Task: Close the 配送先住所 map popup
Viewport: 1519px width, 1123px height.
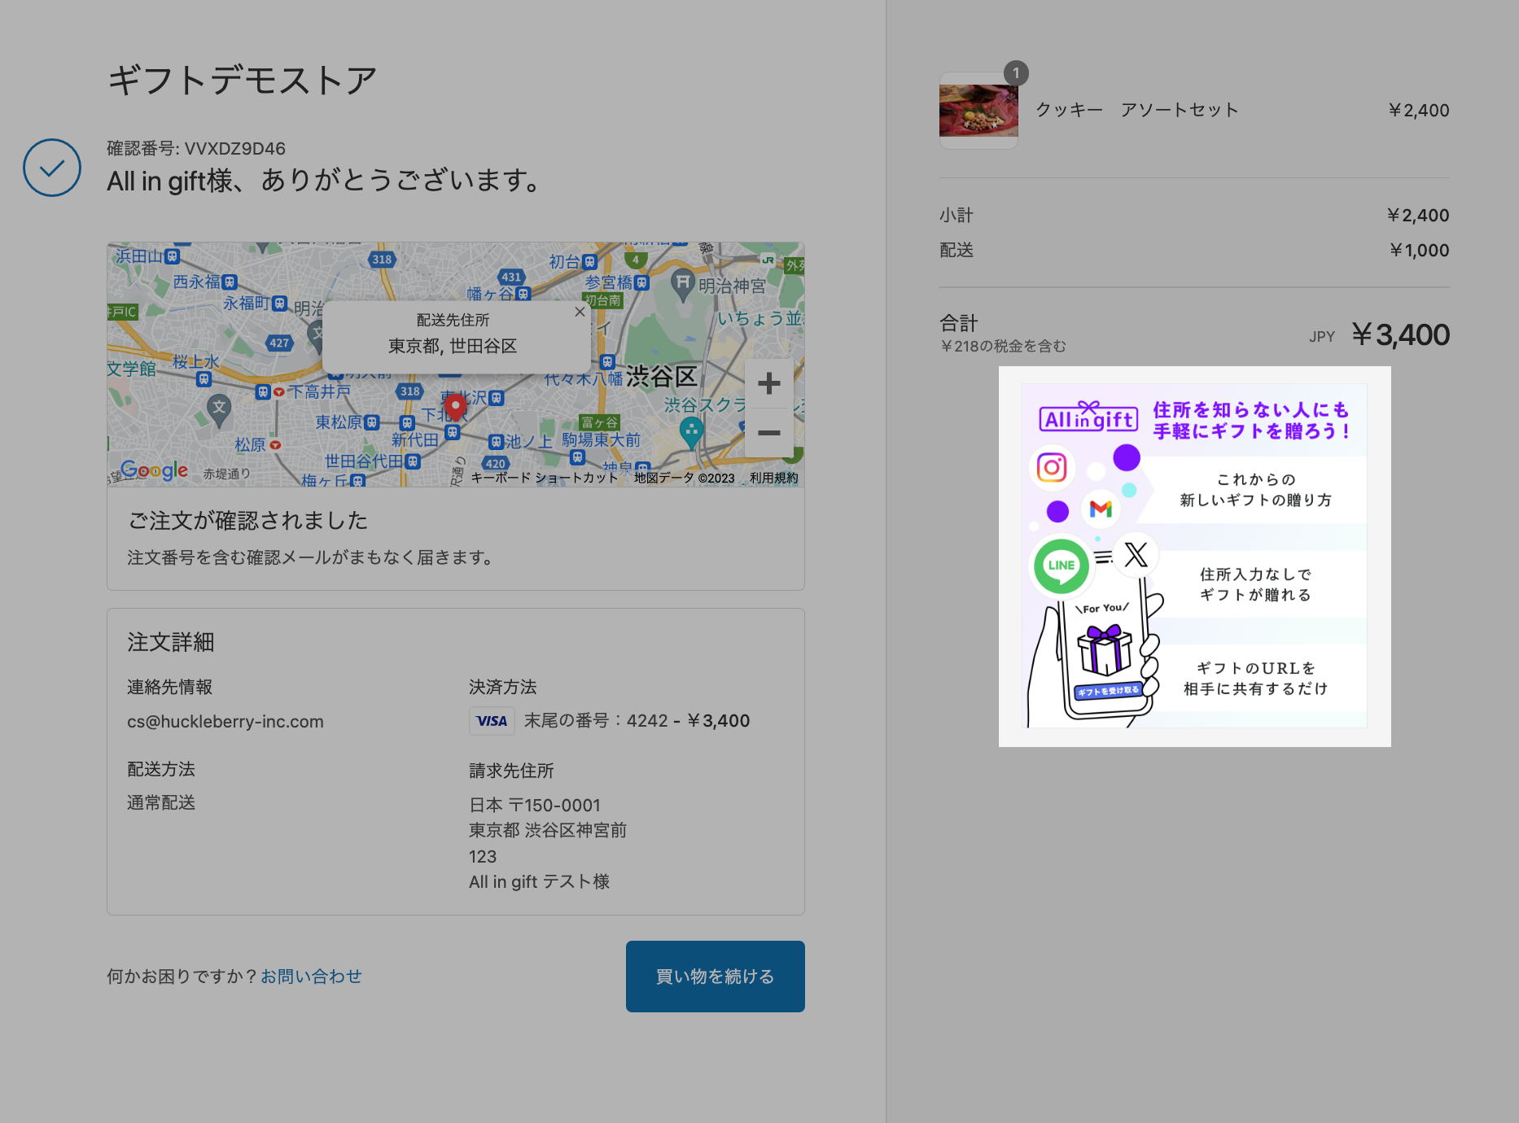Action: click(580, 312)
